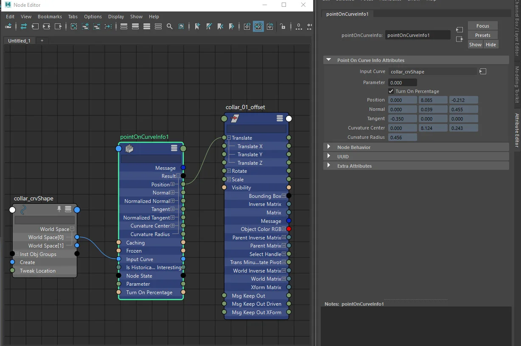The image size is (521, 346).
Task: Click Object Color RGB red output port
Action: pos(289,229)
